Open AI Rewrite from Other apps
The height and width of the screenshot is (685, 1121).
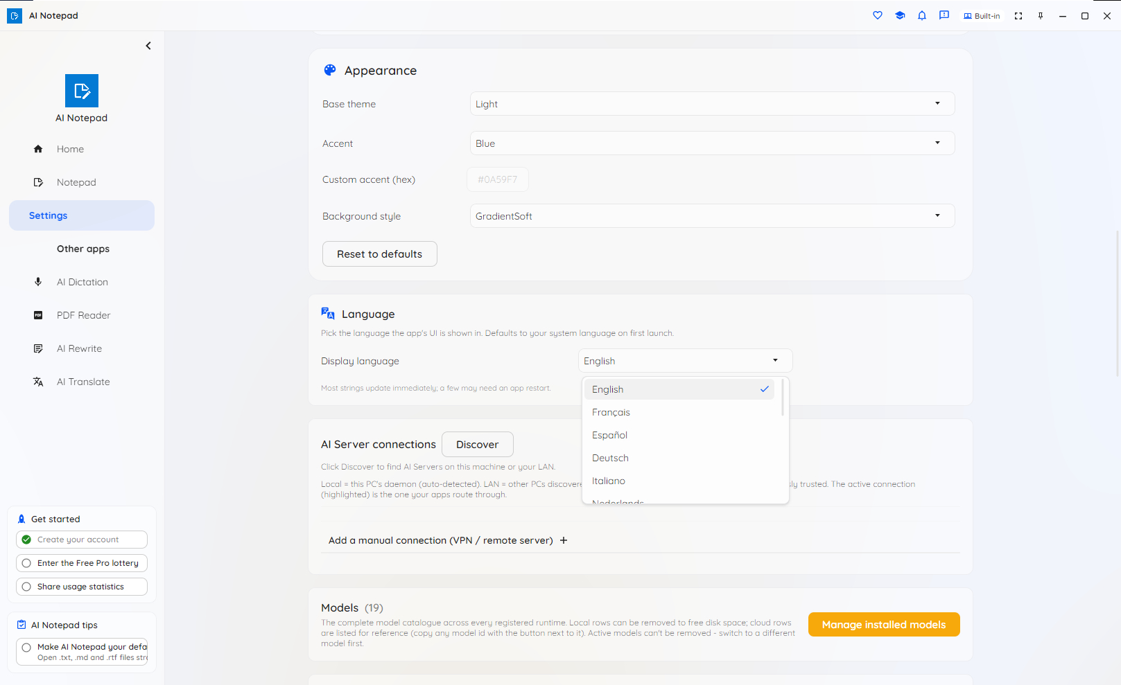click(x=82, y=348)
